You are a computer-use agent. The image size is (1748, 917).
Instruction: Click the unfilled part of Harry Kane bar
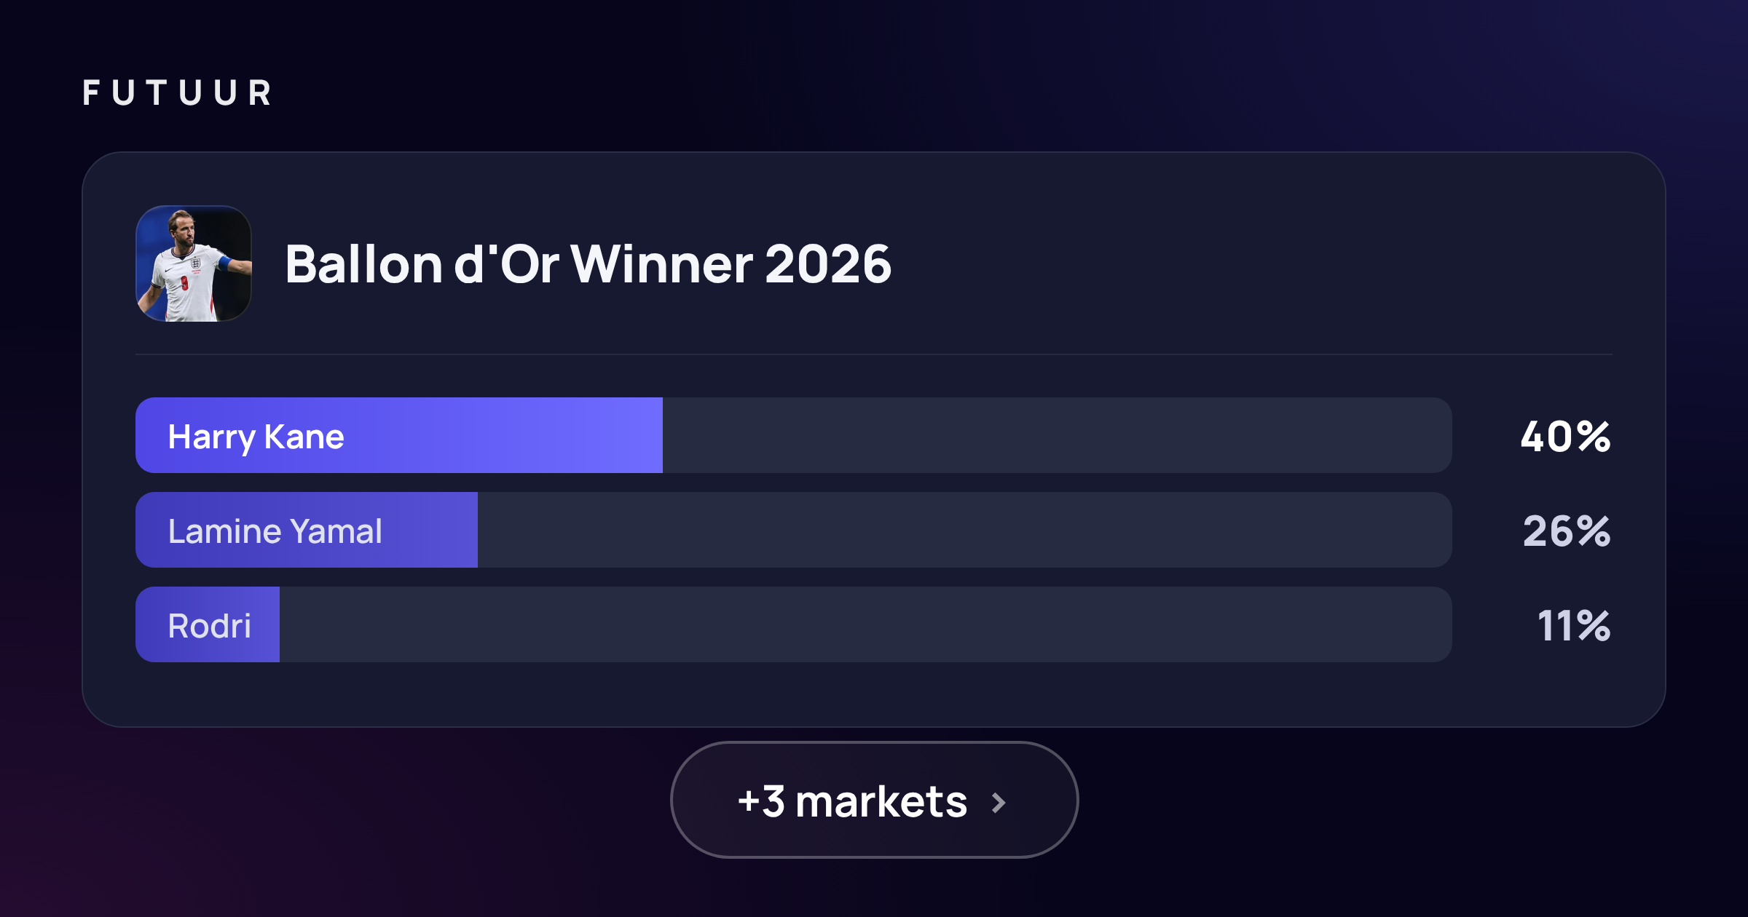(x=1058, y=435)
